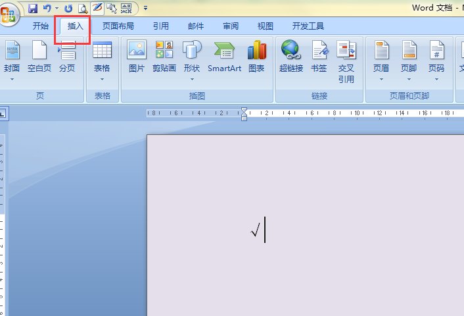Expand the 形状 shapes dropdown
Image resolution: width=464 pixels, height=316 pixels.
(192, 61)
